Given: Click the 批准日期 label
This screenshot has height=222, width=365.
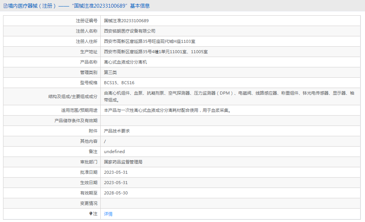Looking at the screenshot, I should coord(89,172).
